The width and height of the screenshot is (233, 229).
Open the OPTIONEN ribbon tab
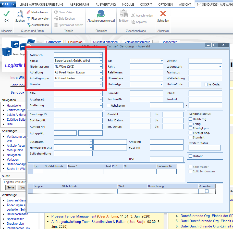point(165,5)
